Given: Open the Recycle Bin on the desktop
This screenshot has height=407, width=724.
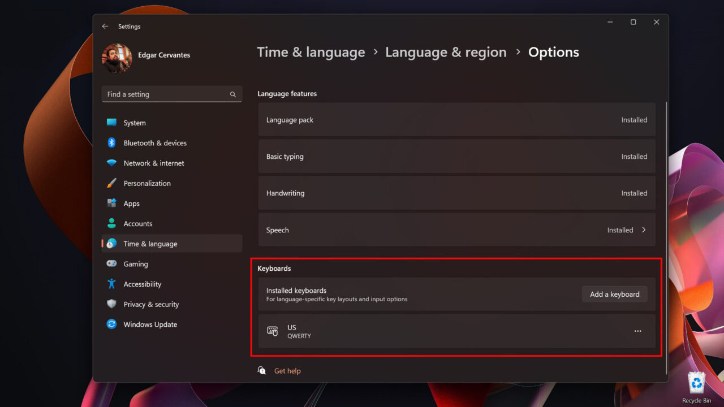Looking at the screenshot, I should click(696, 383).
